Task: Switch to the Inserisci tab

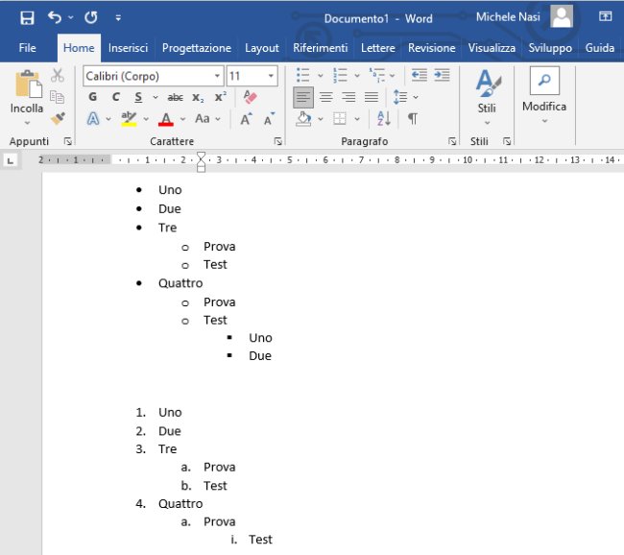Action: pos(128,48)
